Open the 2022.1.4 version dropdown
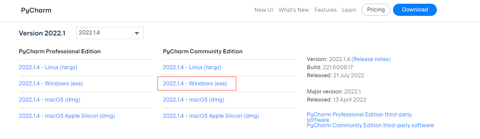Screen dimensions: 480x139 pyautogui.click(x=104, y=33)
